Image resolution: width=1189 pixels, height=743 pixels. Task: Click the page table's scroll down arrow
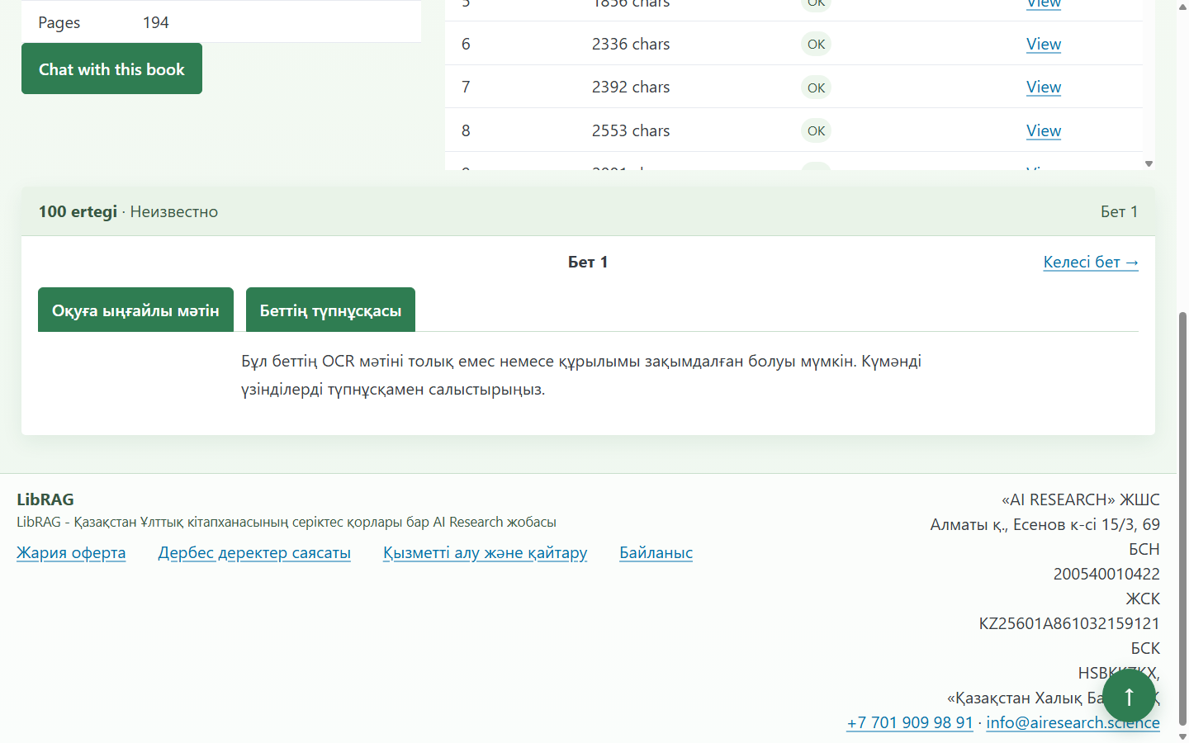(1149, 164)
